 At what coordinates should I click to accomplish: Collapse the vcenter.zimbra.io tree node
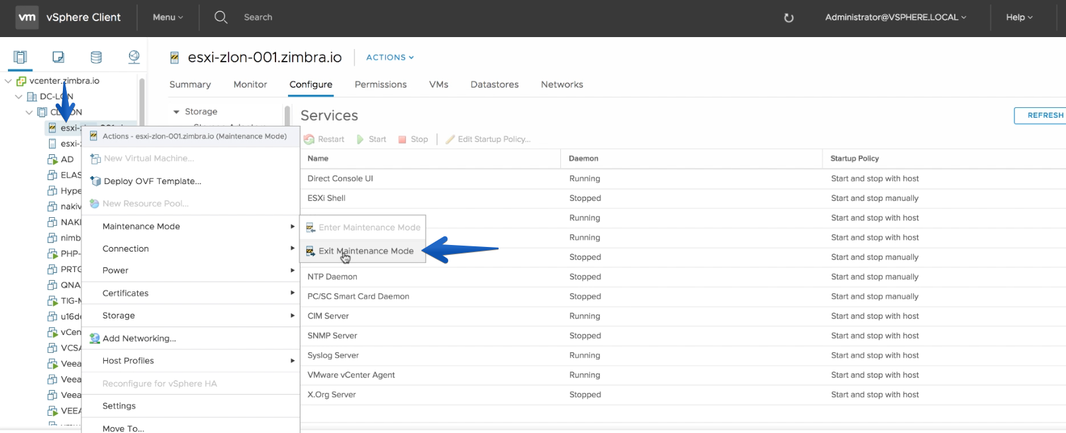tap(9, 81)
